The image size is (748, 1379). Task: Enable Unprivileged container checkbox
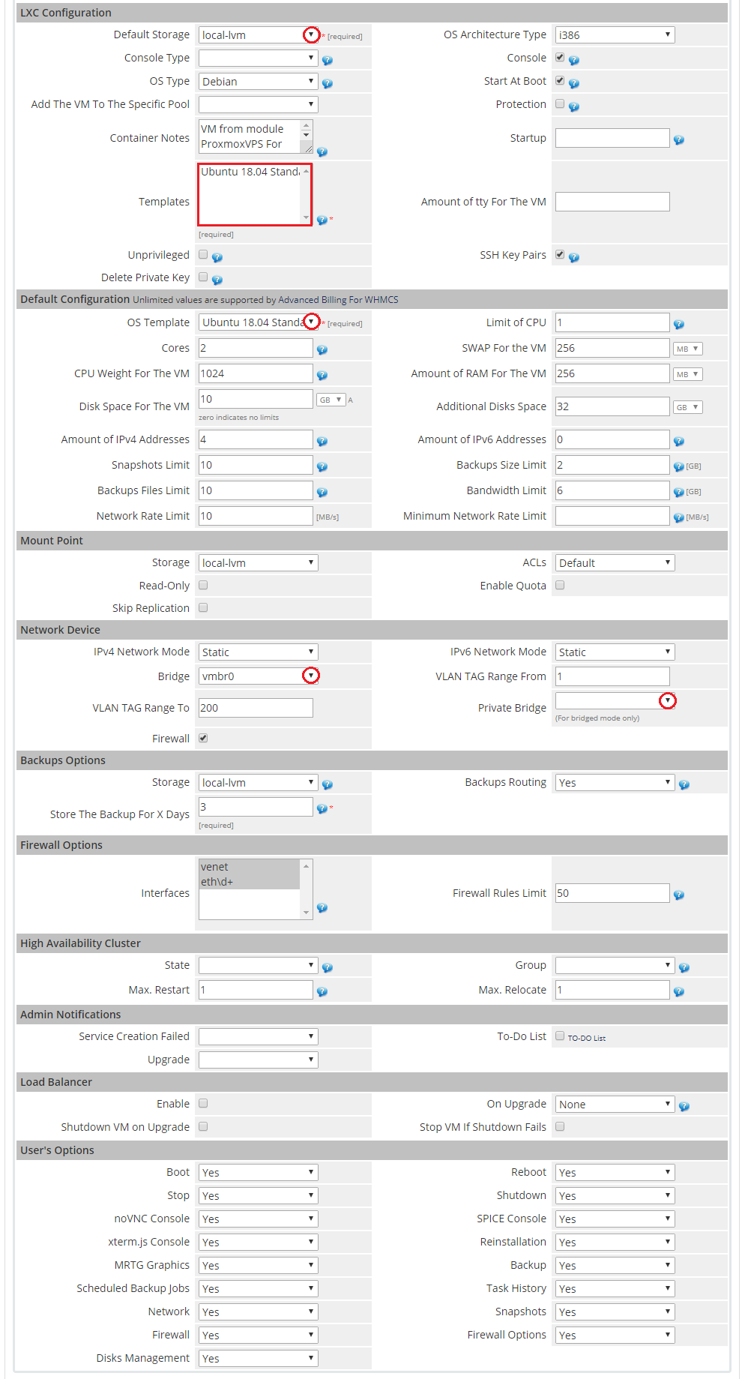click(x=203, y=254)
